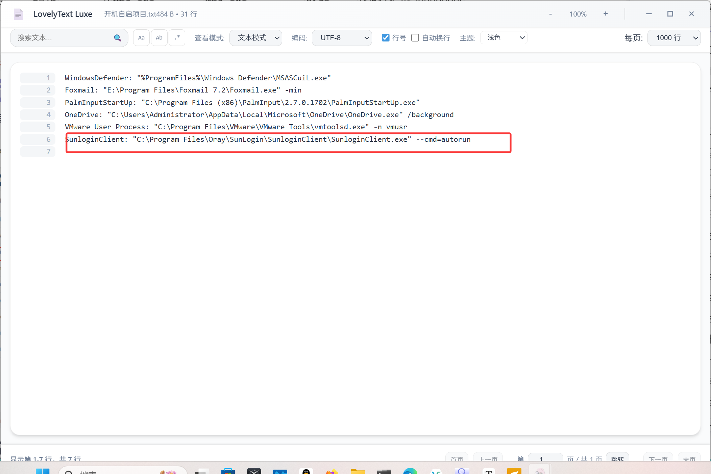Expand the 主题 浅色 theme dropdown
711x474 pixels.
tap(504, 38)
